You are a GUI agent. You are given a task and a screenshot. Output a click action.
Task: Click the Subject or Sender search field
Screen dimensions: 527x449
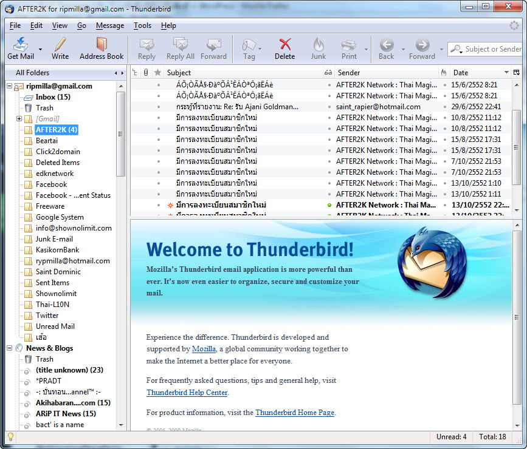492,49
